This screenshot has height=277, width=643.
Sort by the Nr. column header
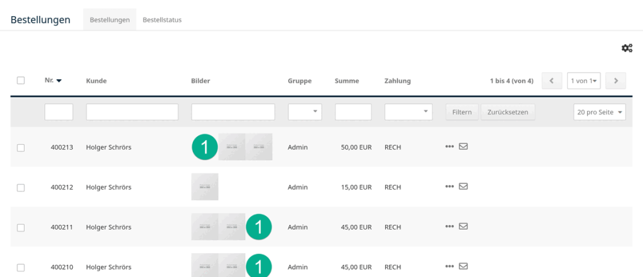53,81
